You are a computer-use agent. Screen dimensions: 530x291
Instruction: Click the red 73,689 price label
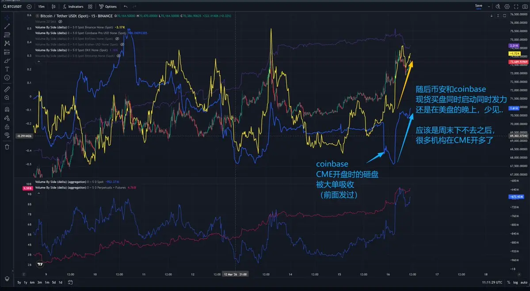519,62
